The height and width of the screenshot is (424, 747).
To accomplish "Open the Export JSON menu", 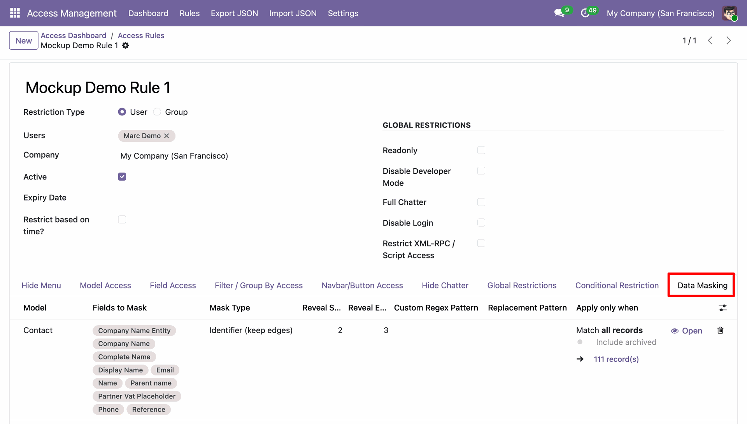I will [x=234, y=13].
